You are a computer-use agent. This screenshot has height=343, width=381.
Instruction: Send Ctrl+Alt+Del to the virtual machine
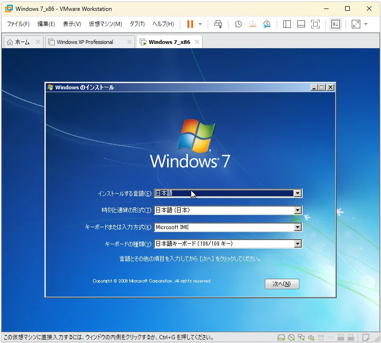click(218, 24)
